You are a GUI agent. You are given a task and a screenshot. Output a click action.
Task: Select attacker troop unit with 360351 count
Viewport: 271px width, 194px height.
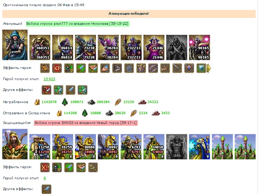tap(40, 47)
